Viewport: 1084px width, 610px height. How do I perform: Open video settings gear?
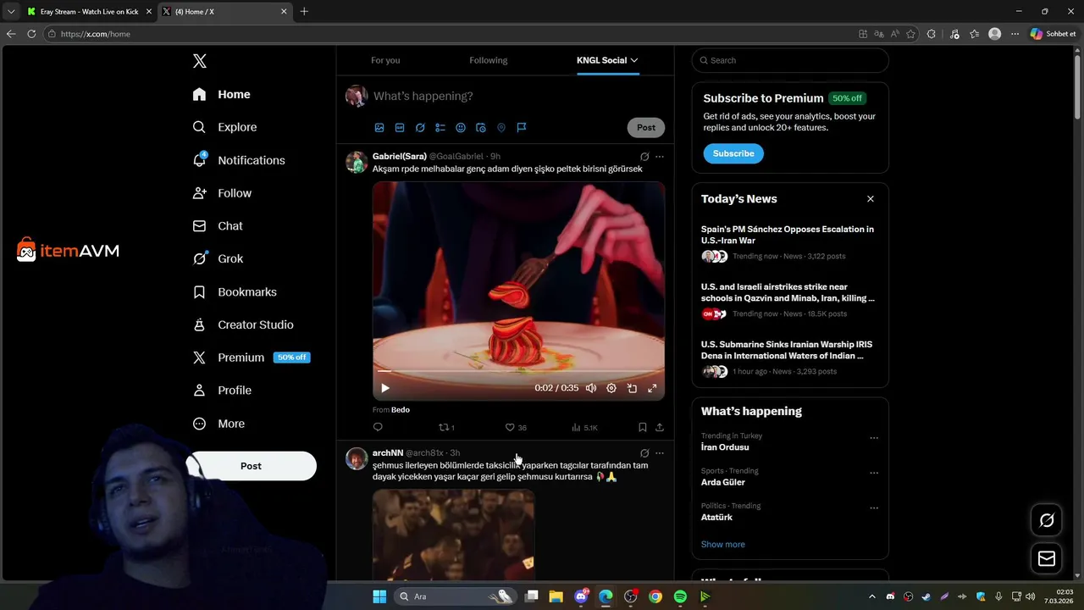click(x=611, y=388)
